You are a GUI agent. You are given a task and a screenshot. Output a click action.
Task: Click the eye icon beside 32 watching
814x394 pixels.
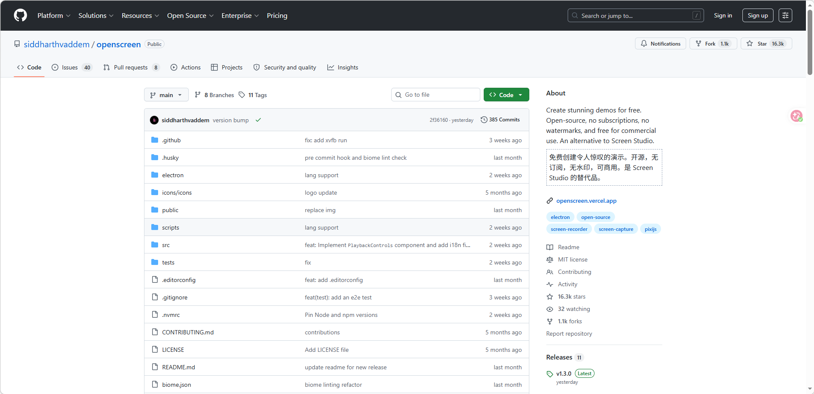coord(550,309)
